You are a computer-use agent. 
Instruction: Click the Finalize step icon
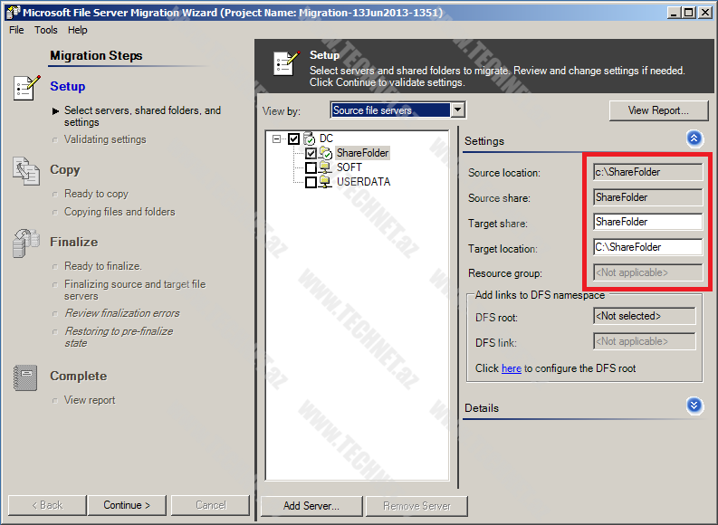point(25,243)
